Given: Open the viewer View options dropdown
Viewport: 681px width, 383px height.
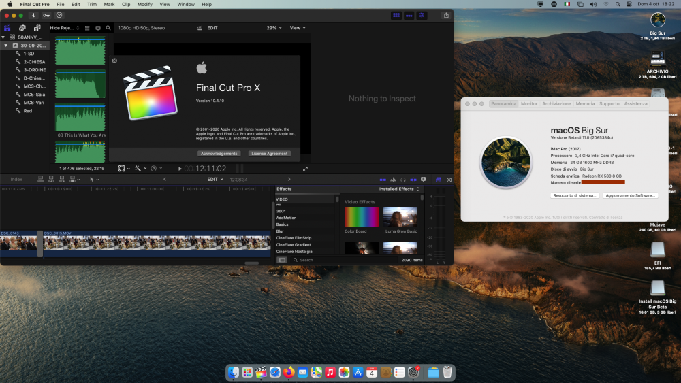Looking at the screenshot, I should (298, 28).
